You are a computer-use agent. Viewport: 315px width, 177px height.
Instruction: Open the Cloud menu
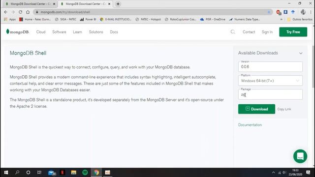point(41,32)
